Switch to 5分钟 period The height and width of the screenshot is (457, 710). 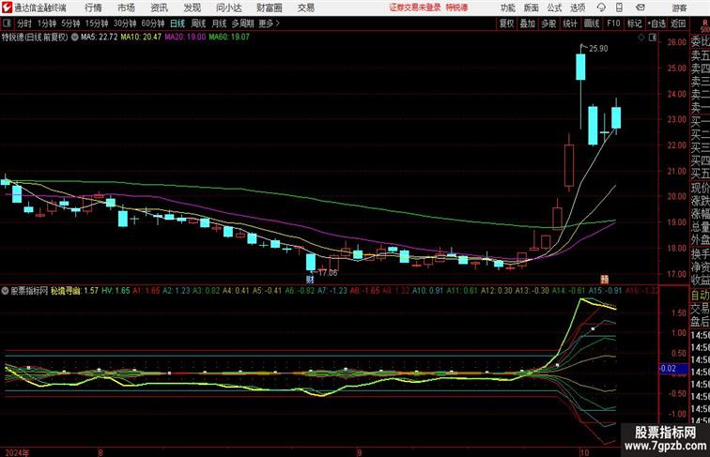point(70,23)
